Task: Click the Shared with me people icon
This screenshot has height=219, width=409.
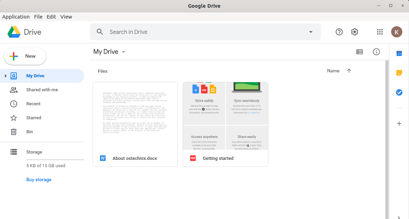Action: click(x=14, y=90)
